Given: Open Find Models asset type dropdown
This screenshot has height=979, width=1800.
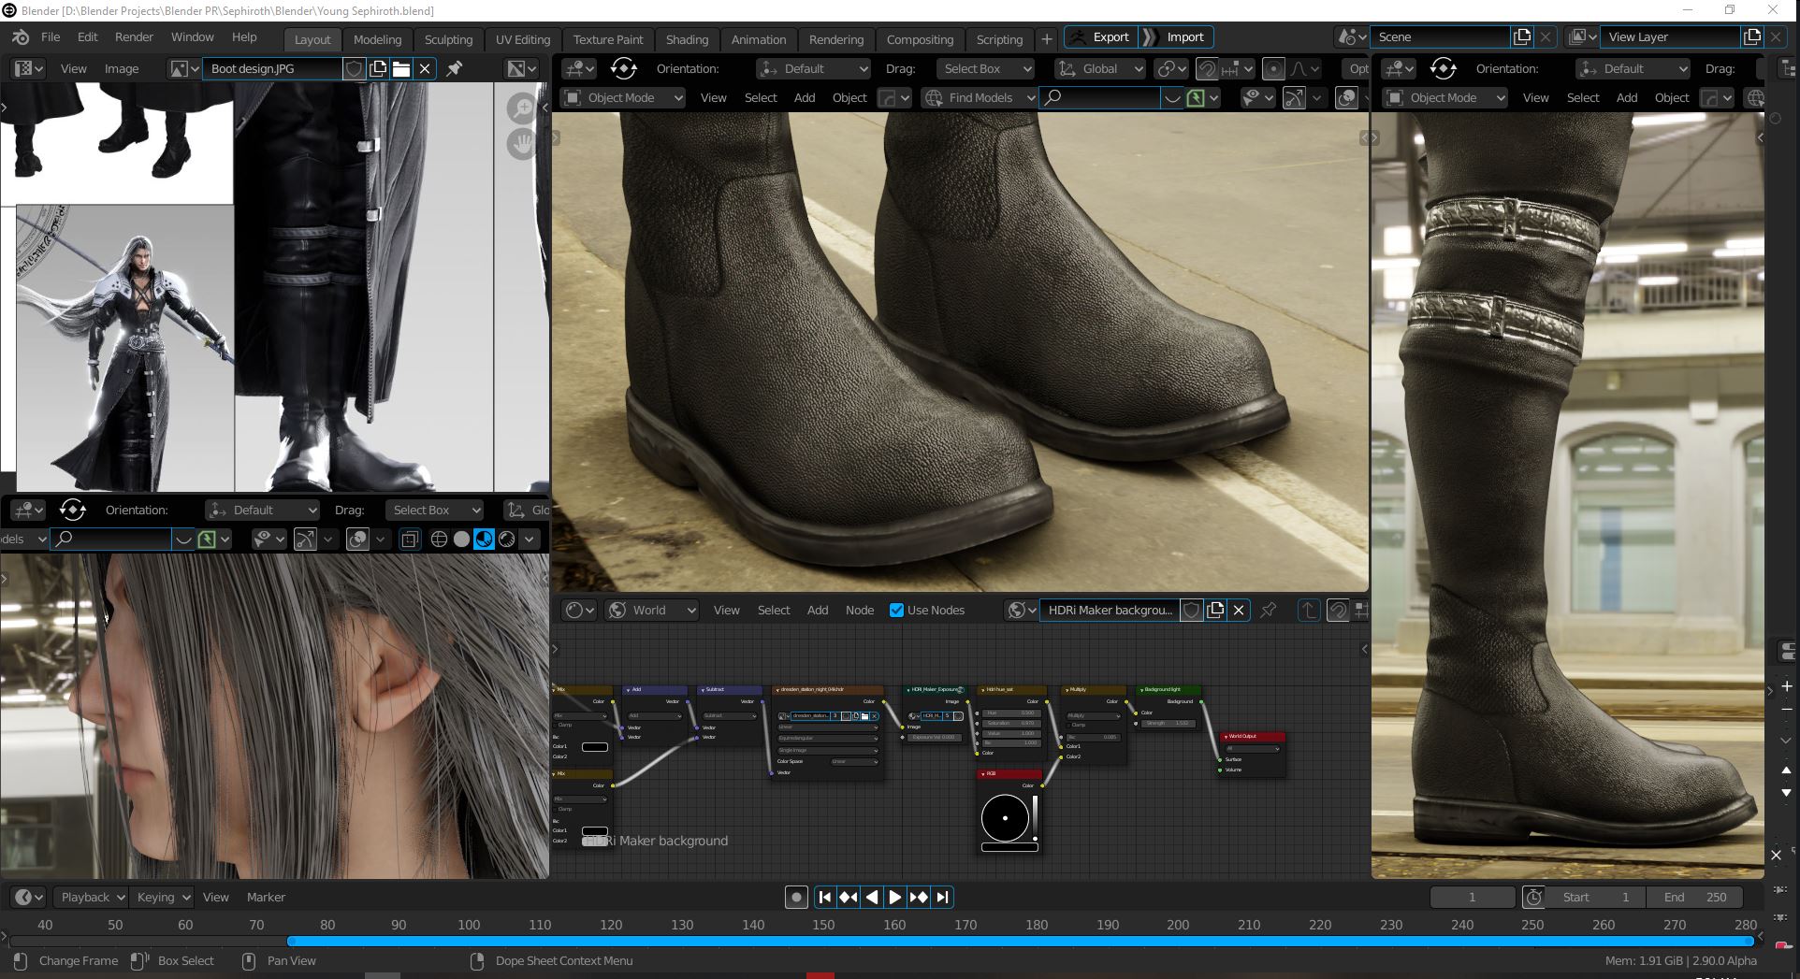Looking at the screenshot, I should coord(980,97).
